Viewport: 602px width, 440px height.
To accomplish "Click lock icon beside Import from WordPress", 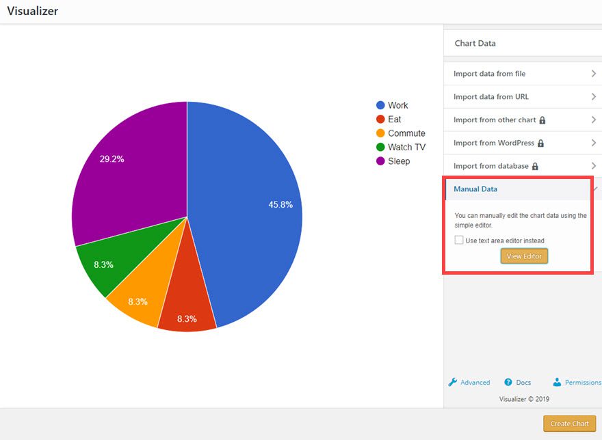I will pyautogui.click(x=540, y=143).
